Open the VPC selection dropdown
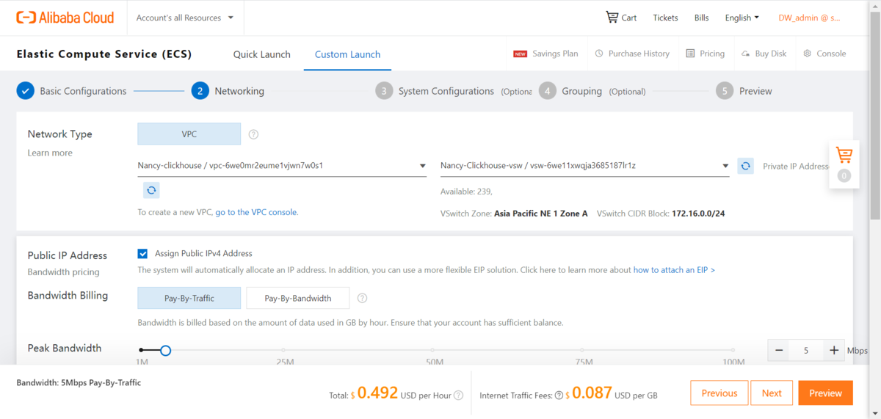 (x=282, y=166)
